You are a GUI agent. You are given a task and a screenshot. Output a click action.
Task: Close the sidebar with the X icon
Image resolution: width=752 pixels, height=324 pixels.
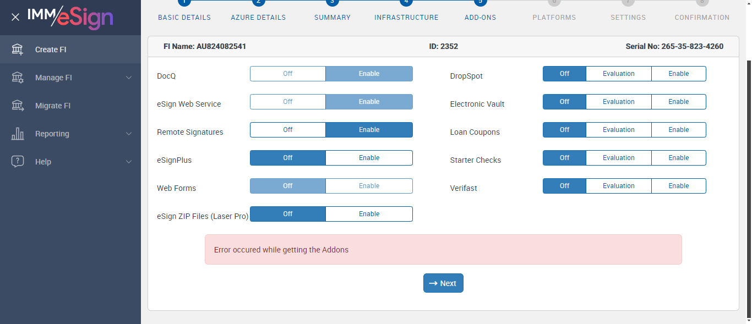[15, 17]
